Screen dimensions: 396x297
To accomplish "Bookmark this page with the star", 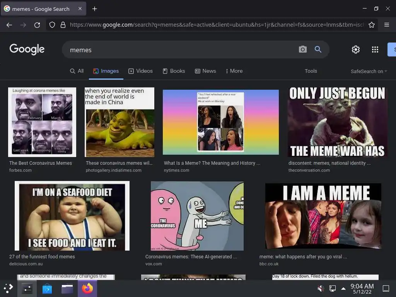I will tap(372, 25).
